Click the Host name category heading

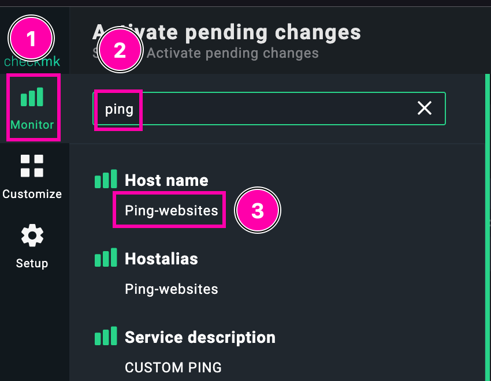[x=166, y=180]
